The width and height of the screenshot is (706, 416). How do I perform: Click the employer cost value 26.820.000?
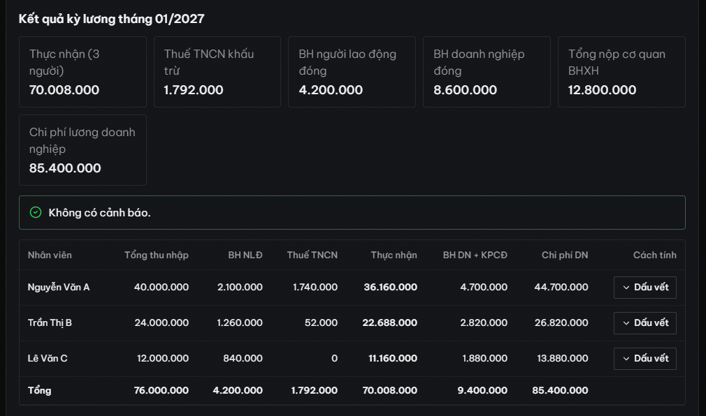(x=561, y=322)
